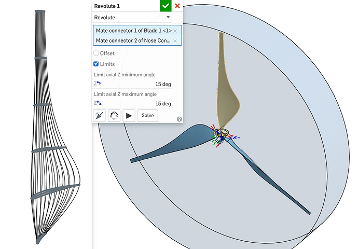Screen dimensions: 358x249
Task: Select the Mate connector 1 of Blade 1 entry
Action: [134, 31]
